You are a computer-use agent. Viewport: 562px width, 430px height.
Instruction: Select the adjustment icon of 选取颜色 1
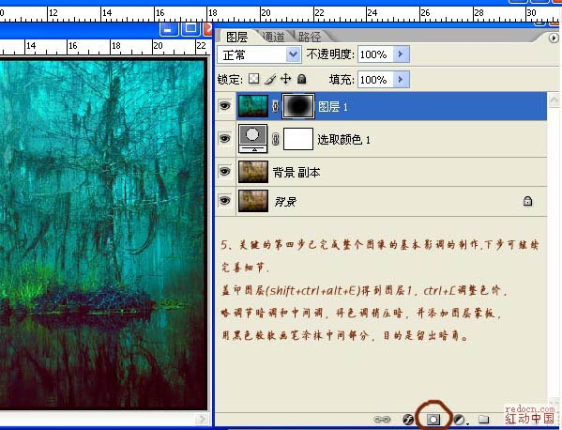pos(252,138)
